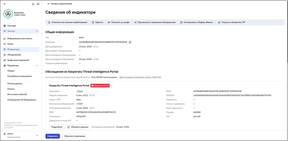The image size is (288, 141).
Task: Go back via Назад к индикаторам
Action: click(60, 4)
